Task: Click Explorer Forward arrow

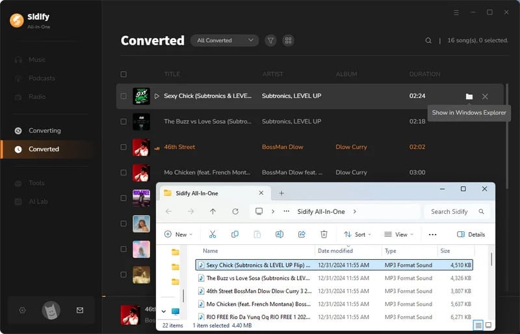Action: (190, 212)
